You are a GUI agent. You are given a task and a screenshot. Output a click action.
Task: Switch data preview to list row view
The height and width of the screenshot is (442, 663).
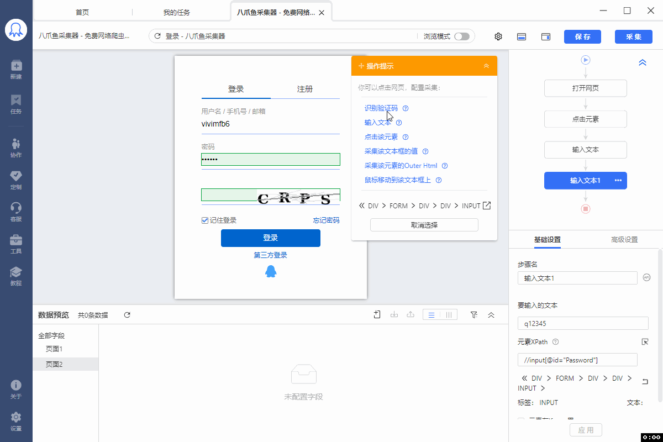coord(432,315)
